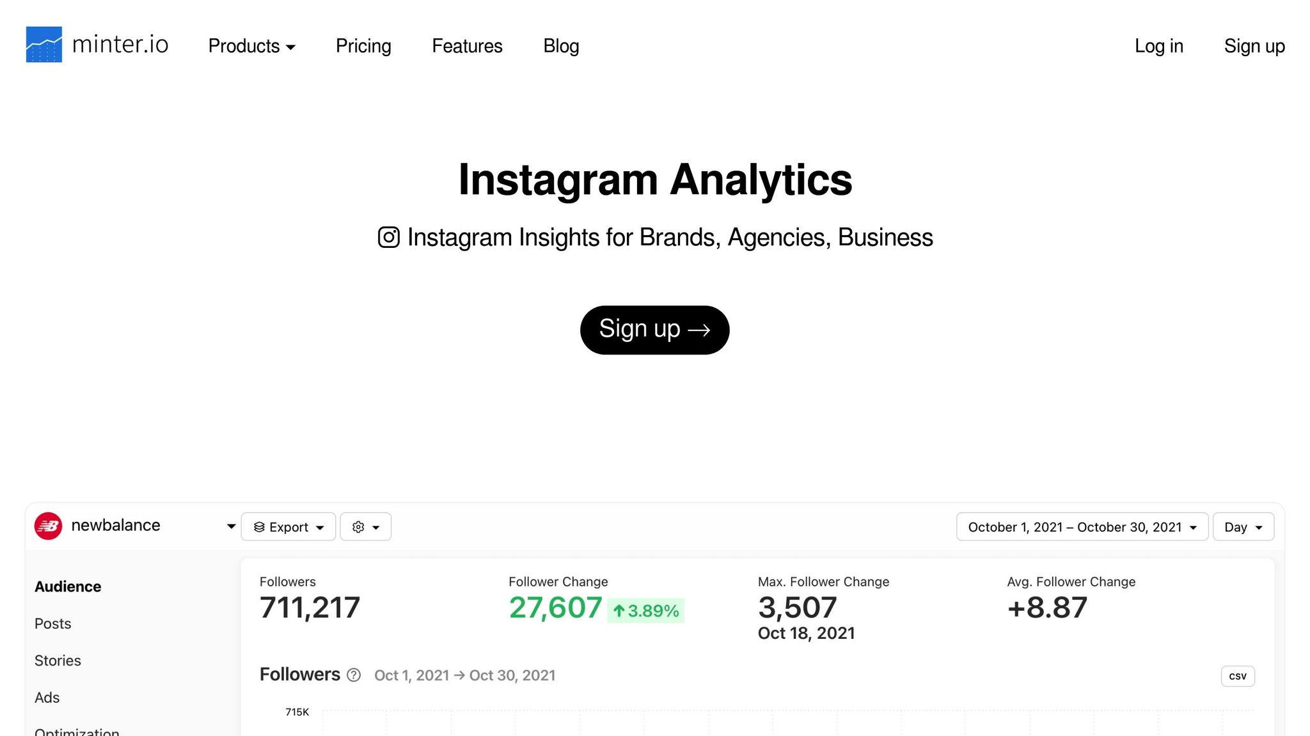Open the October 2021 date range picker

(x=1081, y=527)
